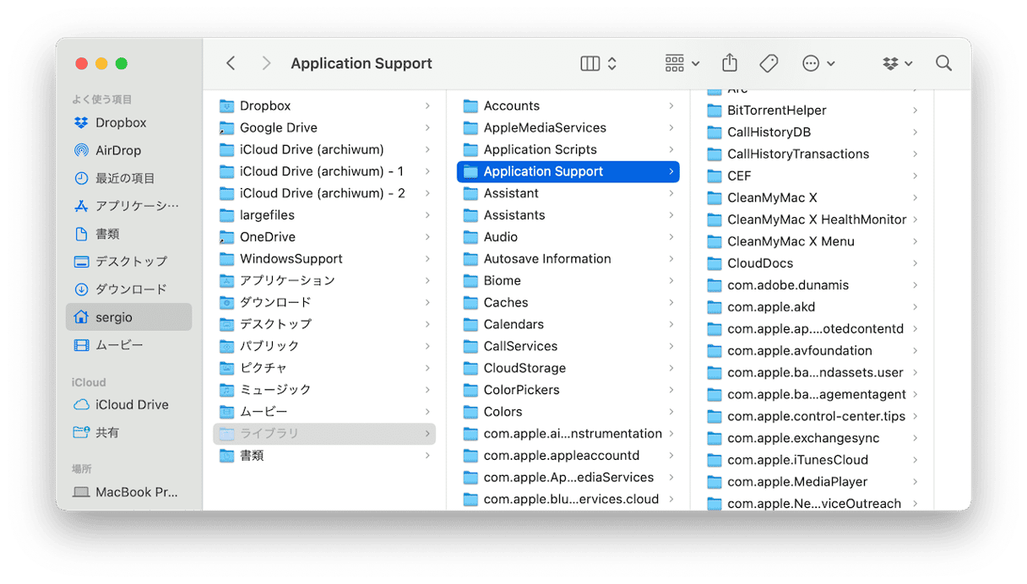Select the ColorPickers folder

tap(568, 390)
